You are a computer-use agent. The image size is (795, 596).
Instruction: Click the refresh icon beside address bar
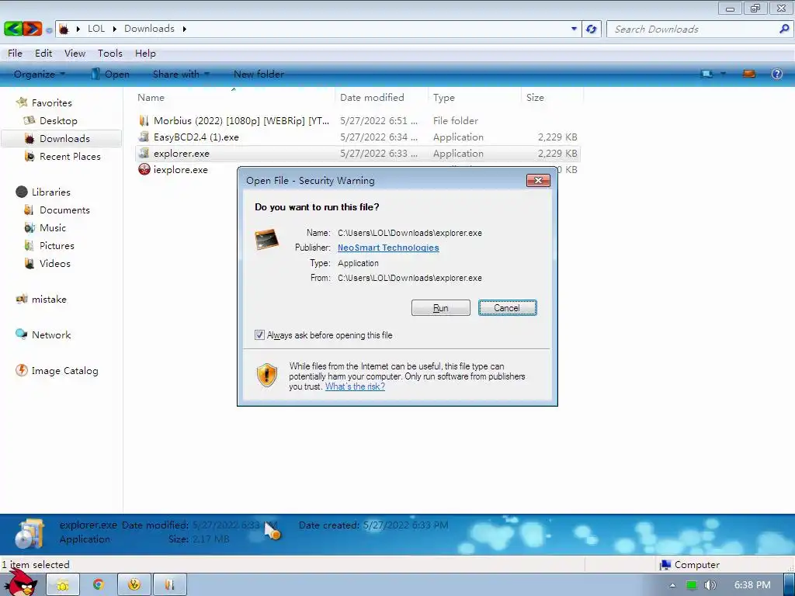[x=591, y=29]
